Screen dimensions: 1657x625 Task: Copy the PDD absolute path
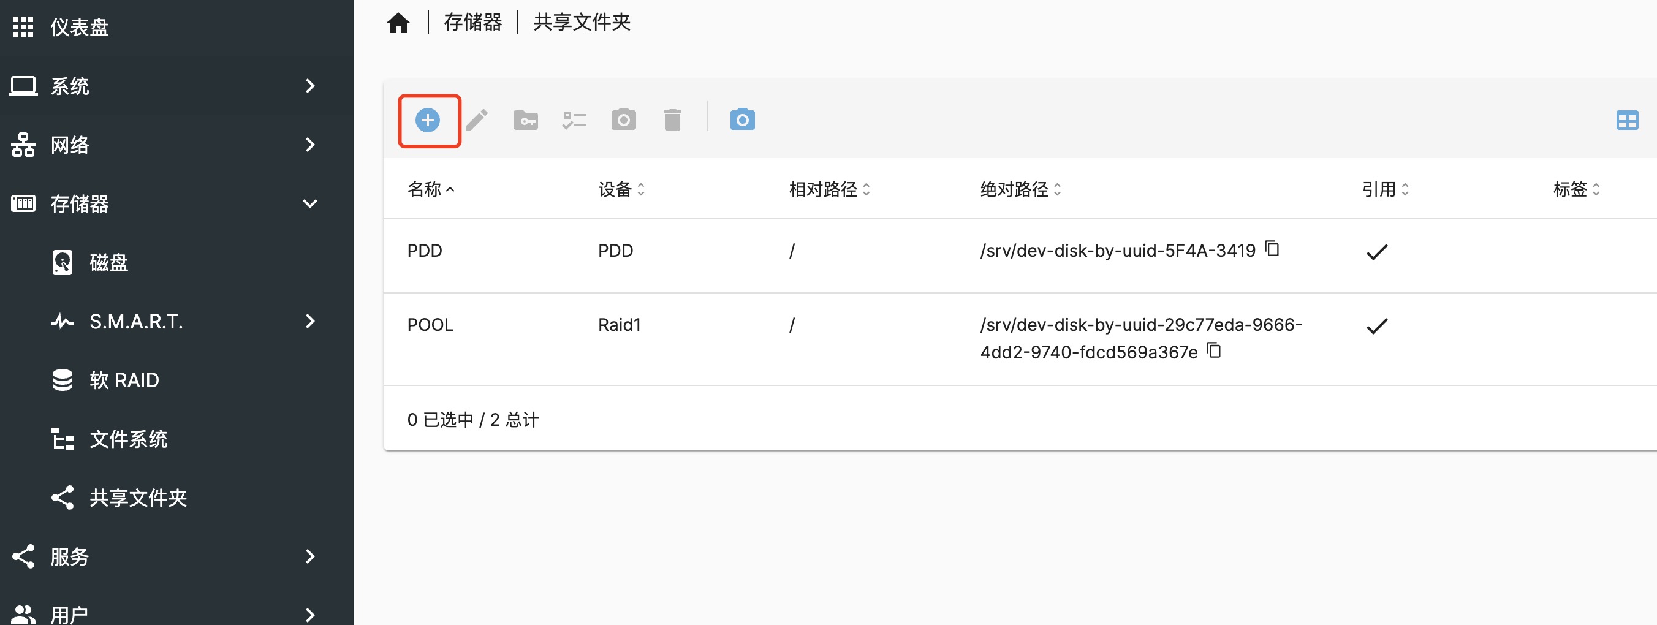coord(1272,248)
